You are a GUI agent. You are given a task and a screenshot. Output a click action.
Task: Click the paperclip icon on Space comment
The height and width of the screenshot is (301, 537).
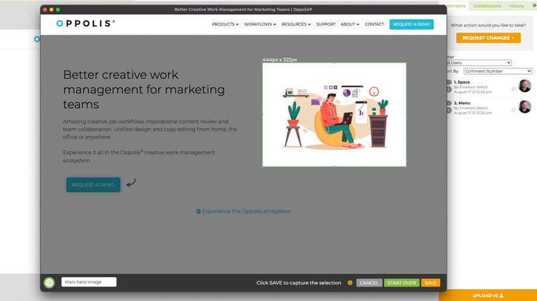tap(513, 88)
